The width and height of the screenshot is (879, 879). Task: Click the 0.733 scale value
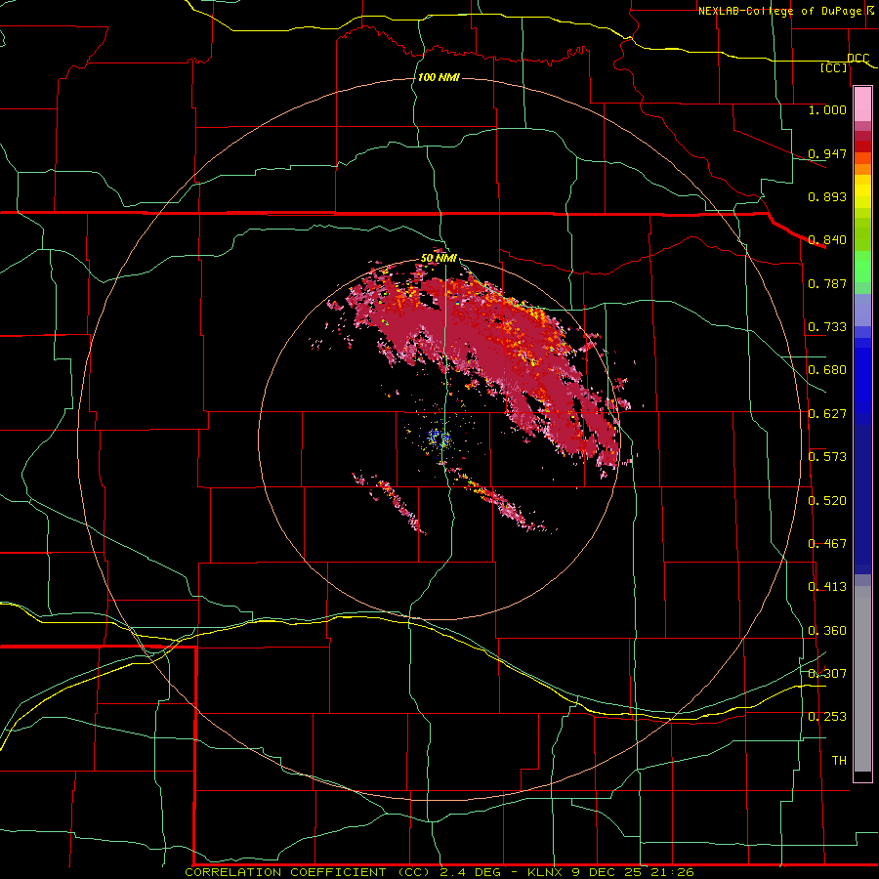827,327
